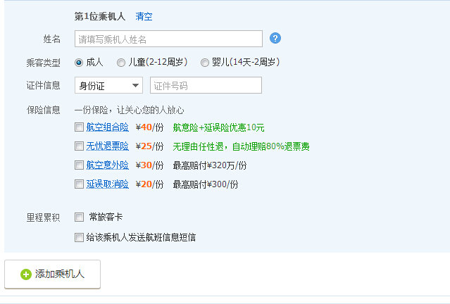Click the 证件号码 ID number field
This screenshot has height=304, width=450.
click(206, 85)
